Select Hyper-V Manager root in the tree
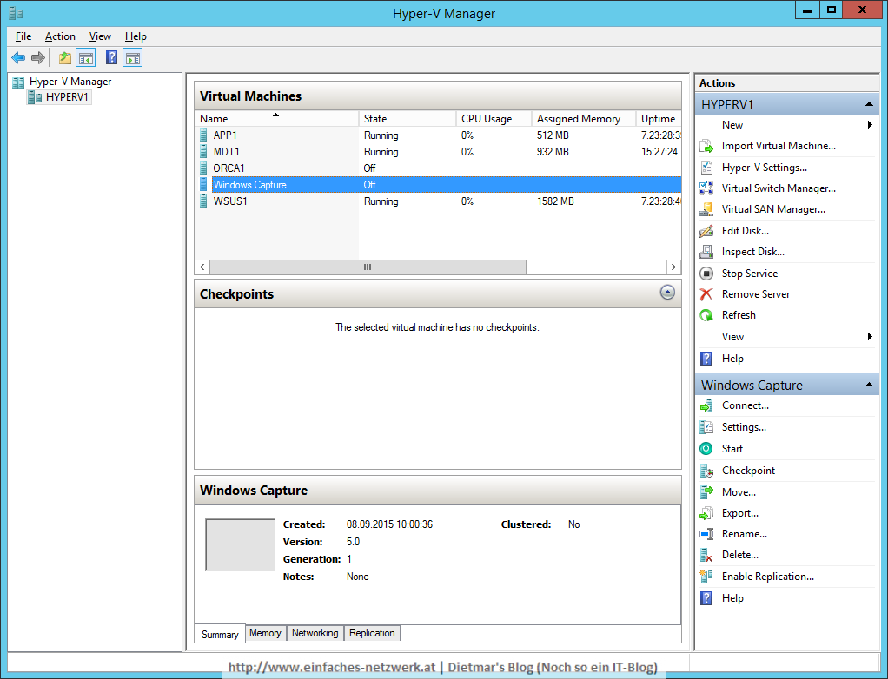The width and height of the screenshot is (888, 679). coord(70,82)
